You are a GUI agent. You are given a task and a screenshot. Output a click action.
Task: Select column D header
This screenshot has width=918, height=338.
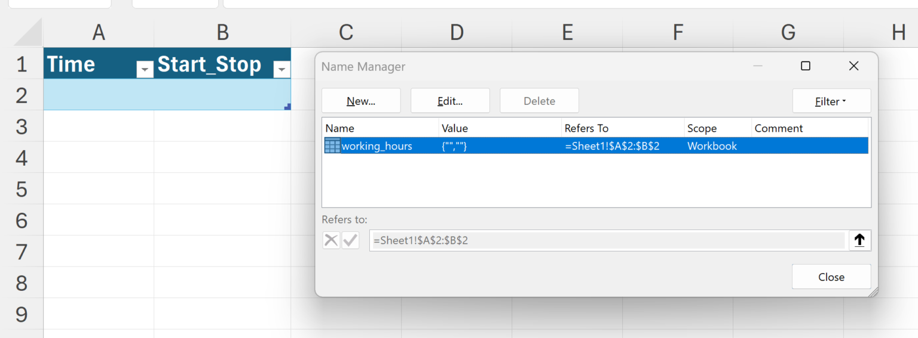(x=457, y=32)
